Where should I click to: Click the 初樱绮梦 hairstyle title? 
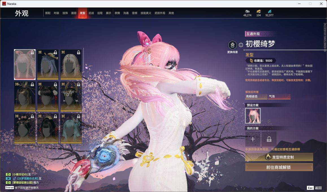[x=260, y=44]
